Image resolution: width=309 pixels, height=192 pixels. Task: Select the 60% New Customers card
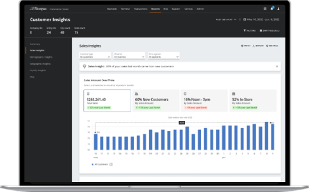(156, 101)
